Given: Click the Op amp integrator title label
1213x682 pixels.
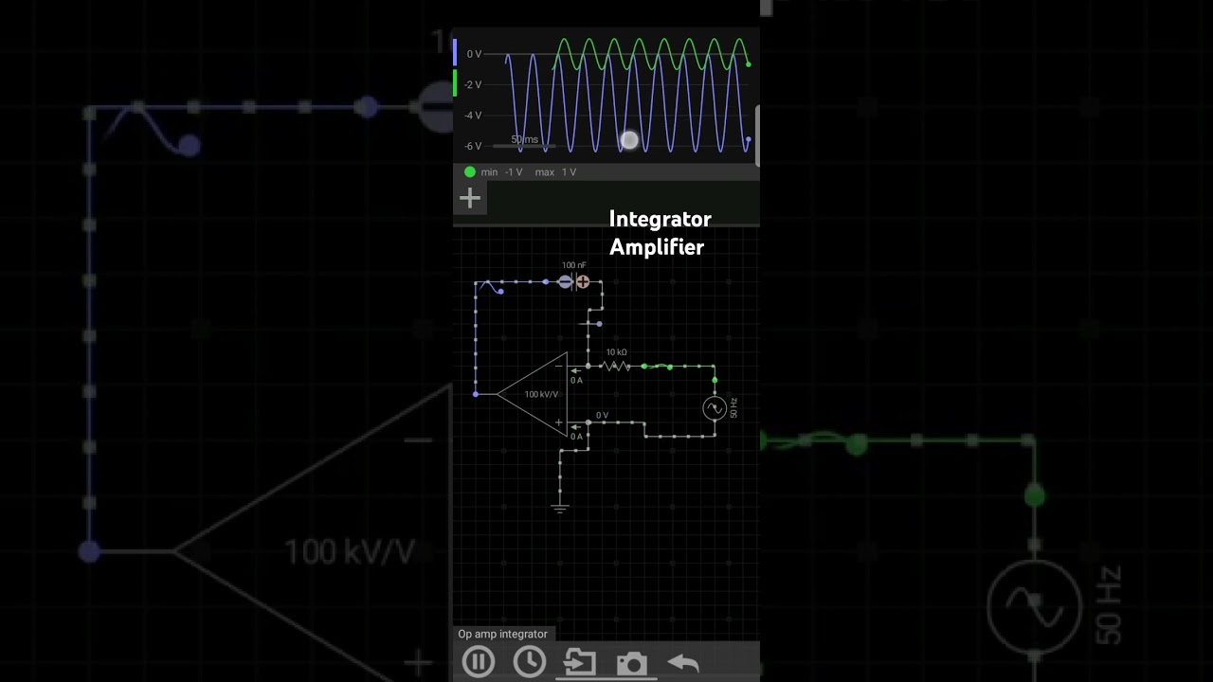Looking at the screenshot, I should 503,634.
